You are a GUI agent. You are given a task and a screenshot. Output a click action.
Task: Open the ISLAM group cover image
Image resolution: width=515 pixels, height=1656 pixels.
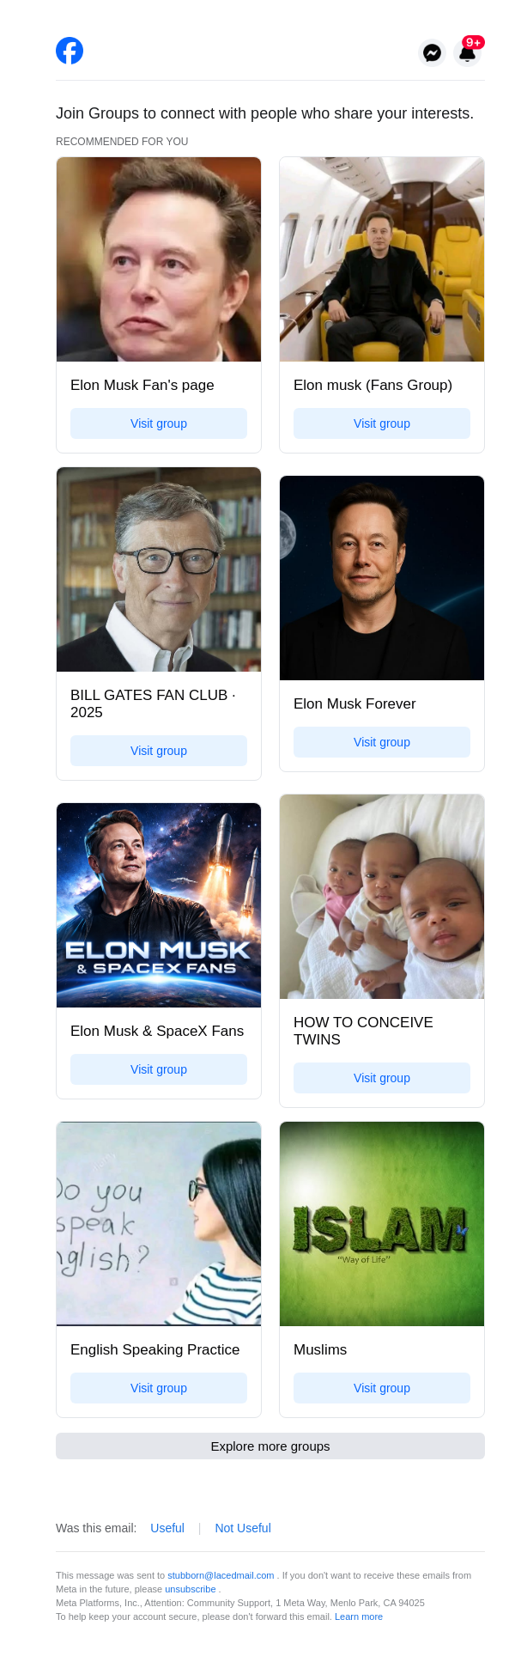(382, 1224)
